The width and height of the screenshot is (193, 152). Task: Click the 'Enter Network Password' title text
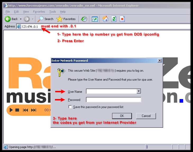(70, 61)
